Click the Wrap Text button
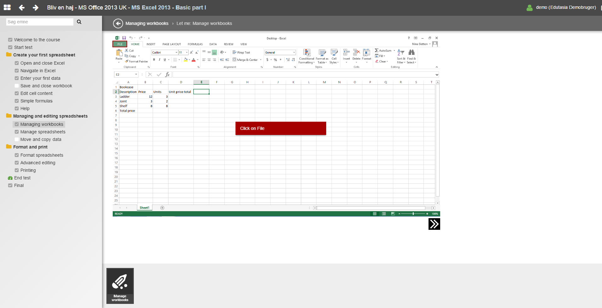This screenshot has width=602, height=308. click(x=241, y=53)
